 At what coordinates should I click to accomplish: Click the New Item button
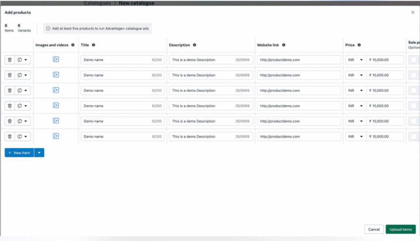click(19, 153)
